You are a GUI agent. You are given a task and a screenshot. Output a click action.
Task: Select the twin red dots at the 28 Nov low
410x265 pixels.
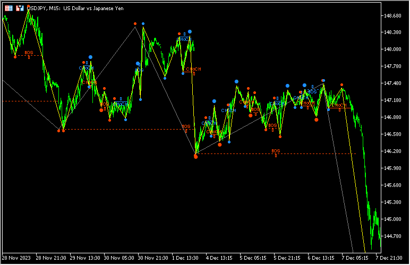[x=61, y=130]
